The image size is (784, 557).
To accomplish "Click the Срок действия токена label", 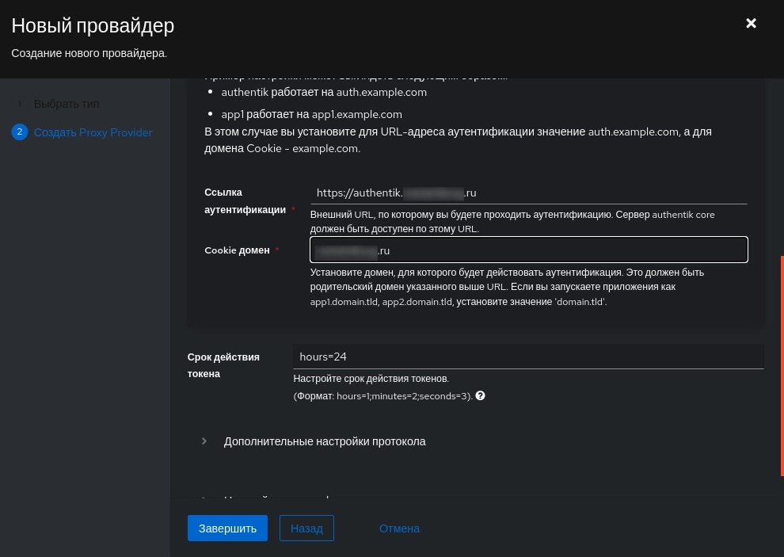I will coord(223,365).
